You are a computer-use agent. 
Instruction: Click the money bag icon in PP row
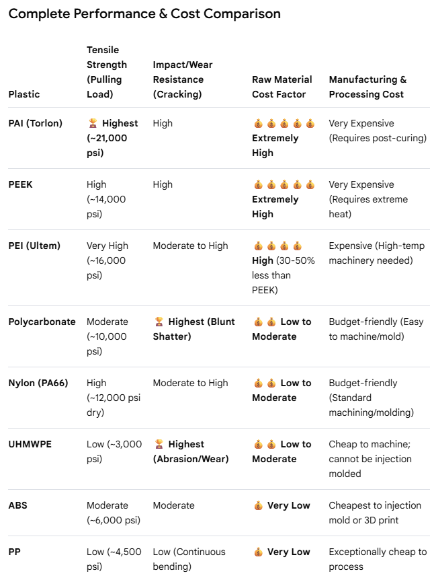[x=258, y=552]
